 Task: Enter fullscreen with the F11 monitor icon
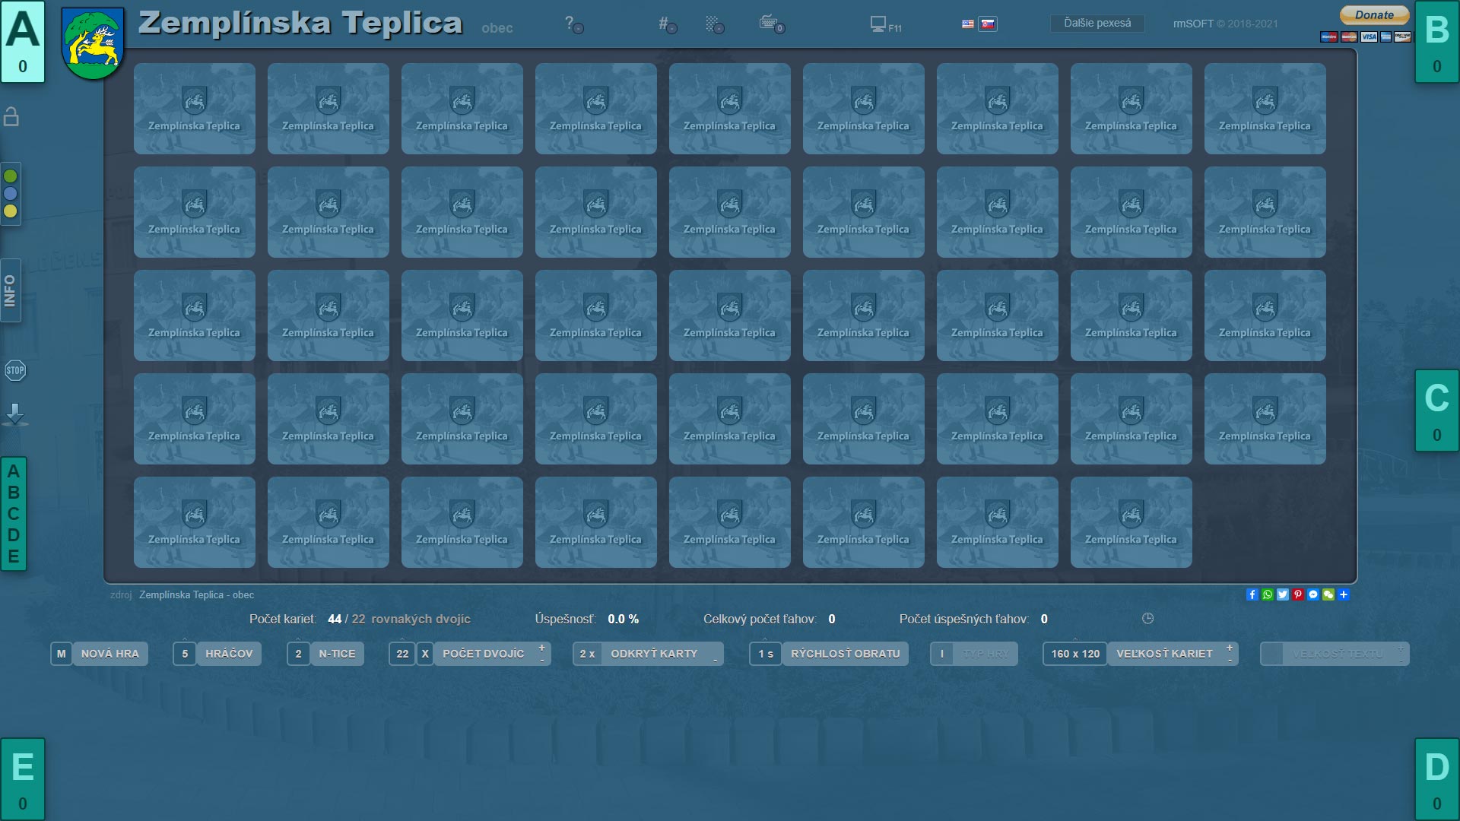[885, 24]
